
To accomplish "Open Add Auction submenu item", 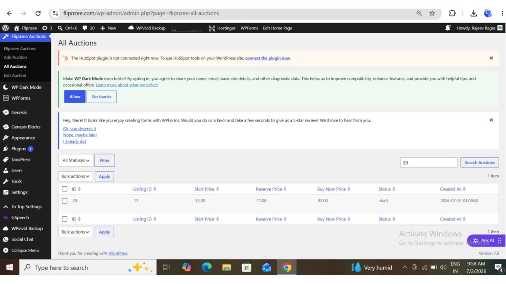I will [15, 57].
